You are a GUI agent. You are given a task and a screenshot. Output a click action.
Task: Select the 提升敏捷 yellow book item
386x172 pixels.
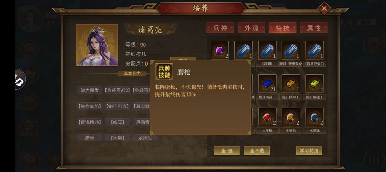(315, 84)
